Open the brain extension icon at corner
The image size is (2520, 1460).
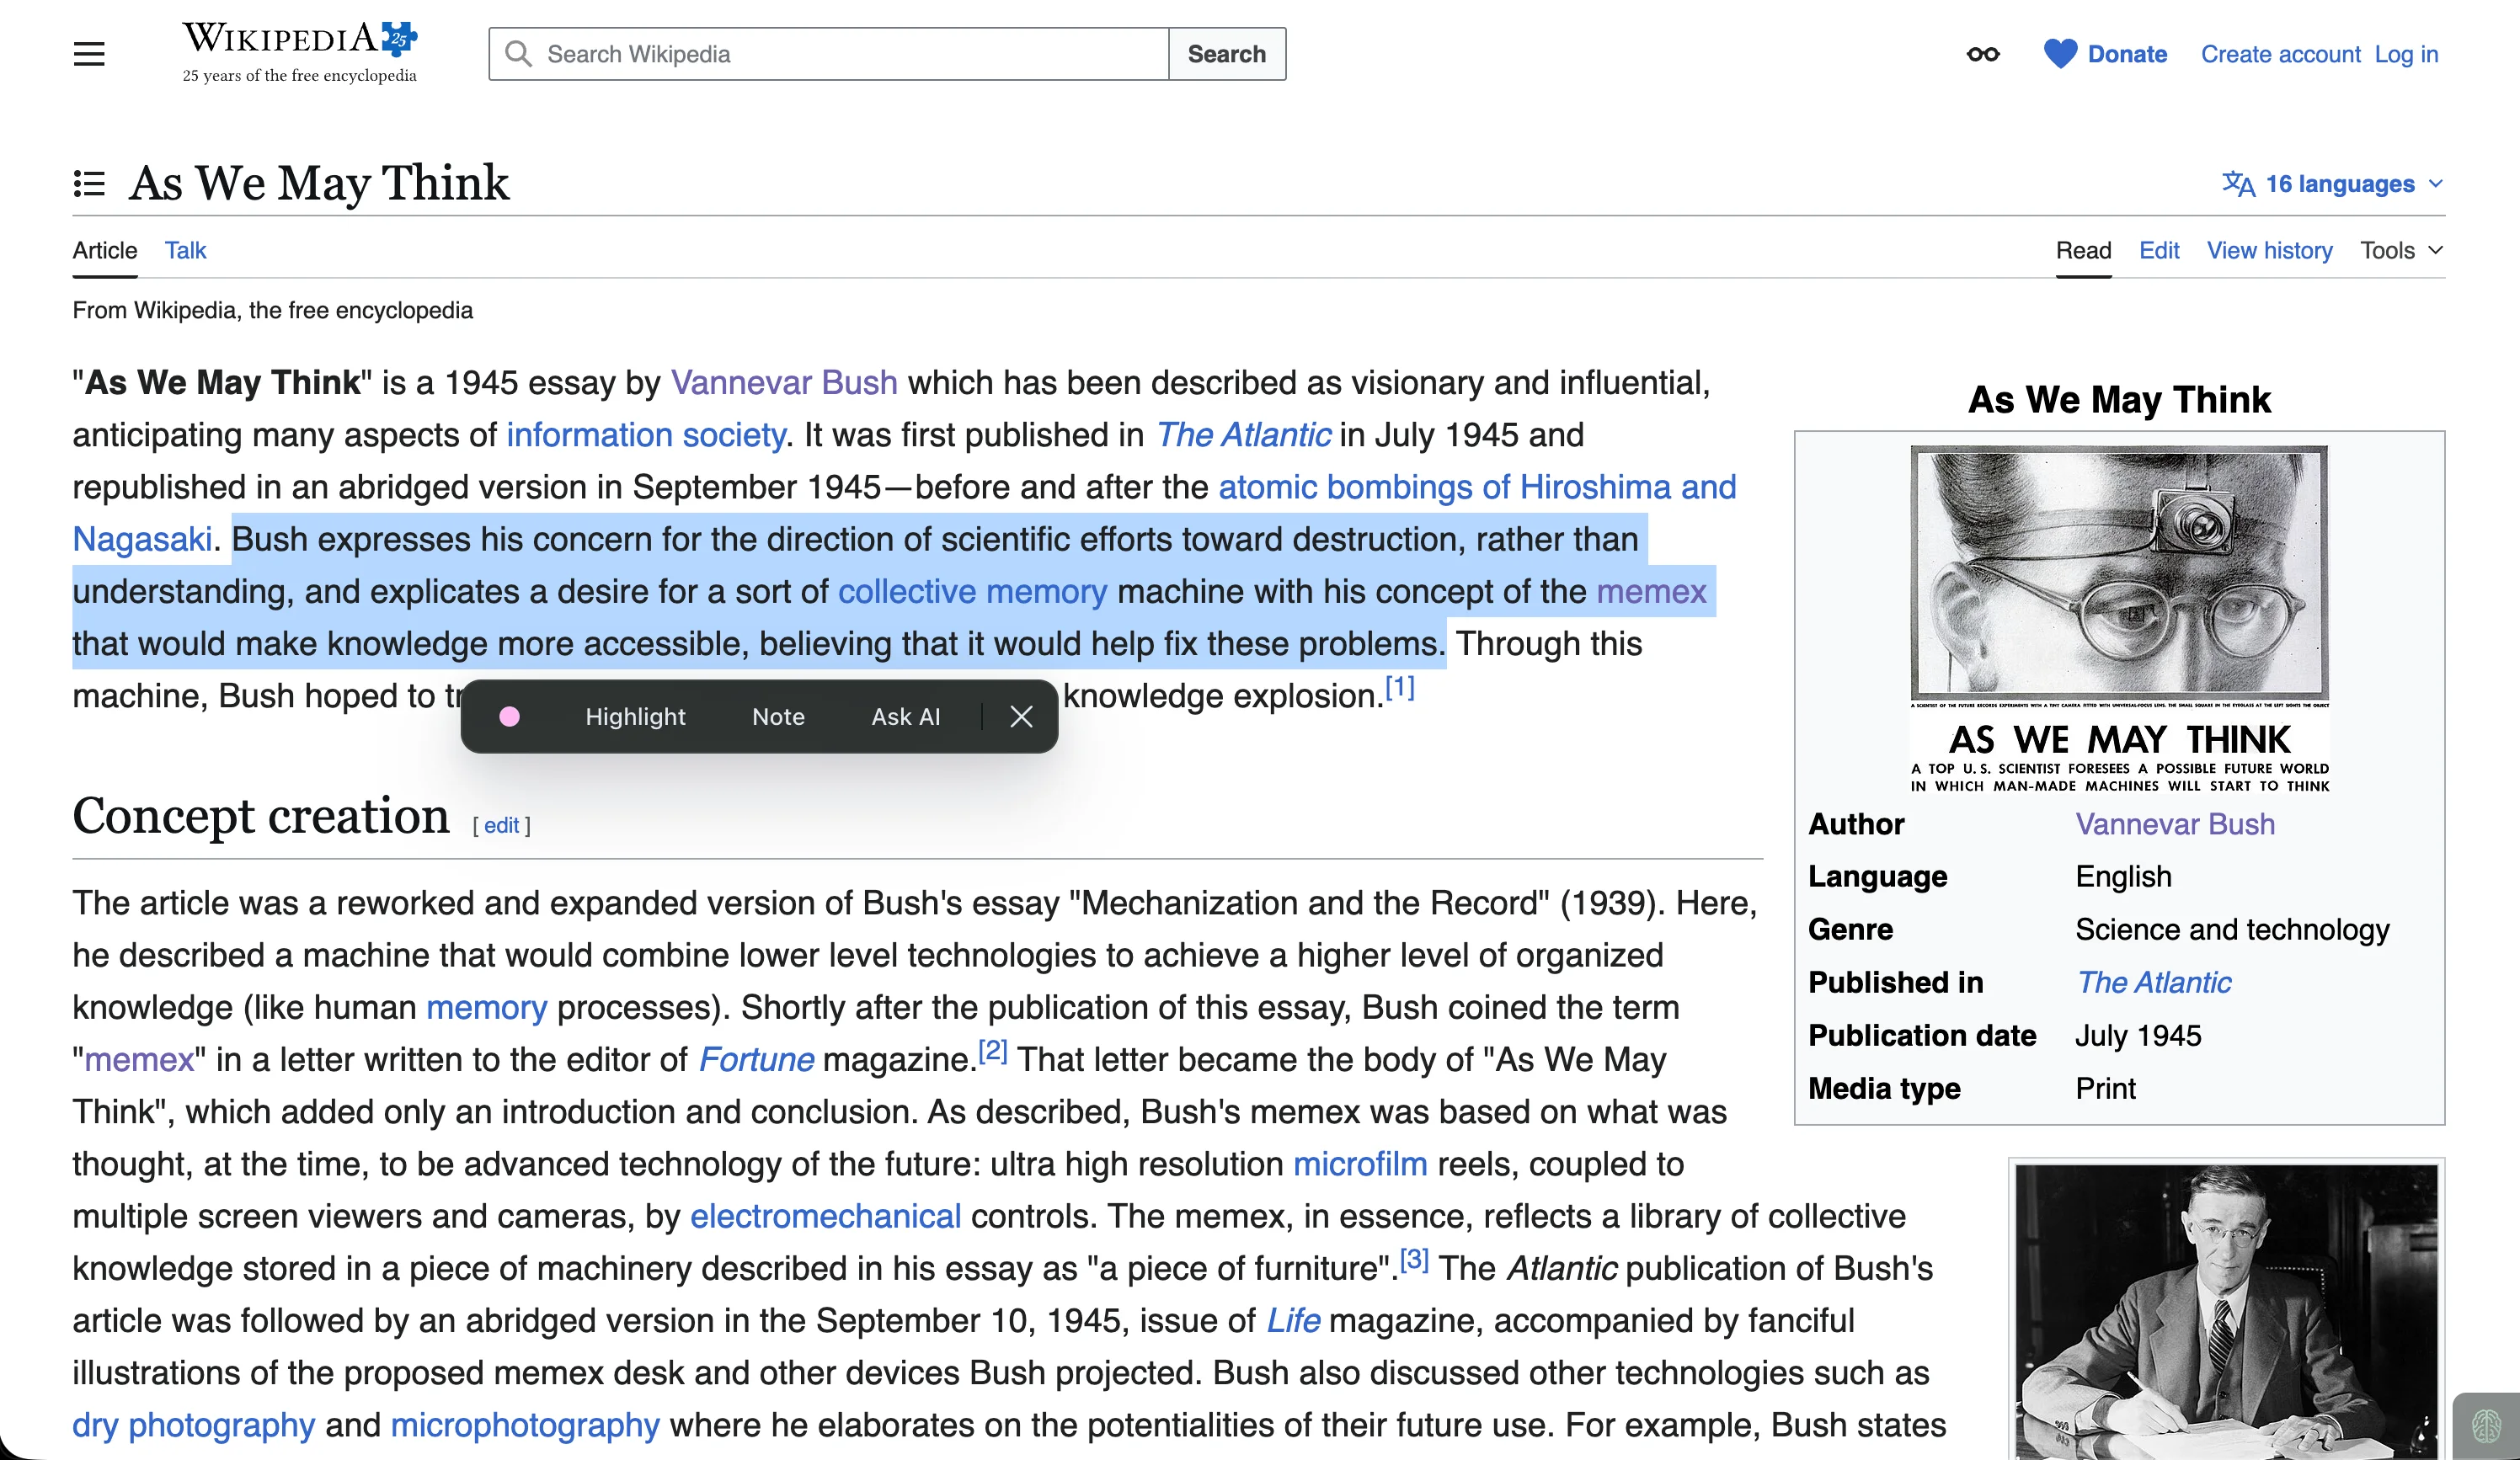point(2486,1426)
